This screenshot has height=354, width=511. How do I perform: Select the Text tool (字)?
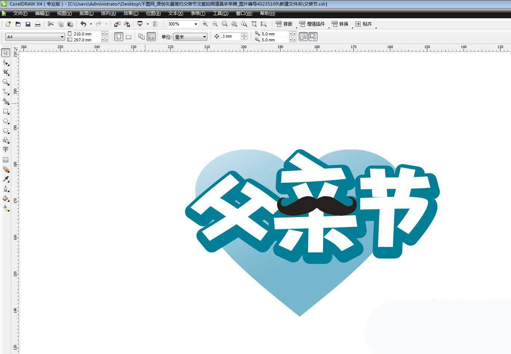(6, 150)
